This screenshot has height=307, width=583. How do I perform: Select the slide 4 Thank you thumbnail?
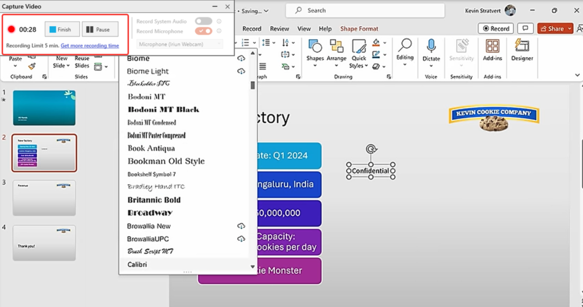click(x=44, y=243)
